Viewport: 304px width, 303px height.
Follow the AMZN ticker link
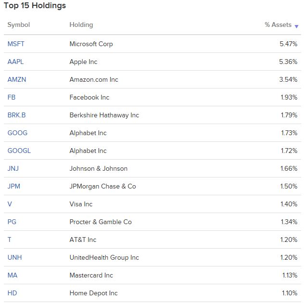coord(17,79)
